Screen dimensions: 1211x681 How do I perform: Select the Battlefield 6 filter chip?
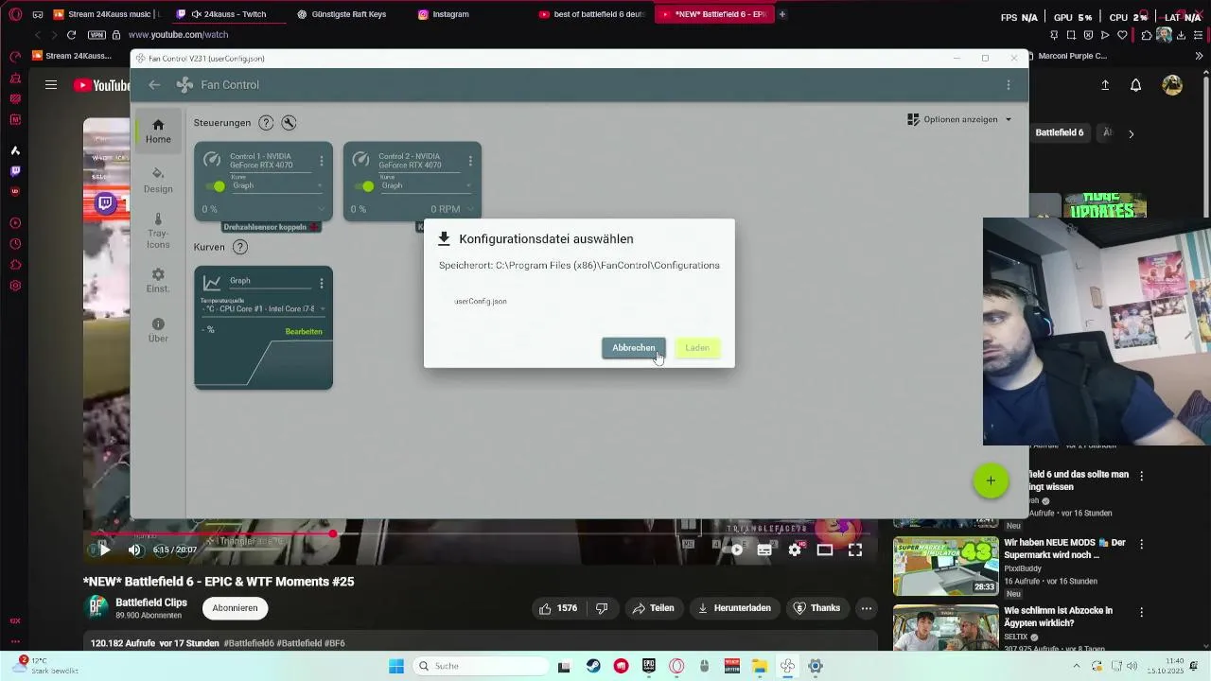click(1060, 133)
